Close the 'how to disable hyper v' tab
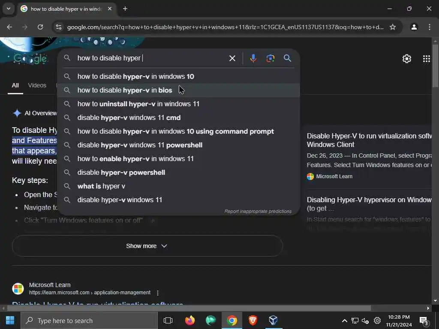The width and height of the screenshot is (439, 329). (110, 9)
